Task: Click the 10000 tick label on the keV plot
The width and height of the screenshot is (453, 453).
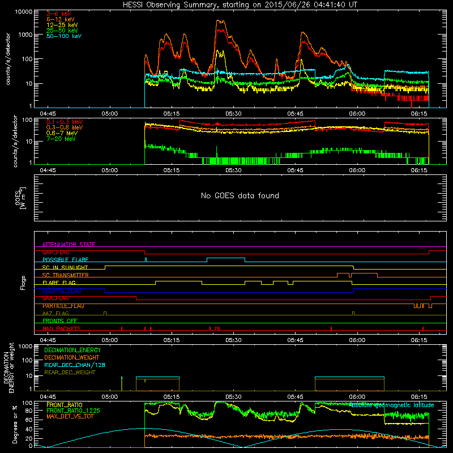Action: point(24,11)
